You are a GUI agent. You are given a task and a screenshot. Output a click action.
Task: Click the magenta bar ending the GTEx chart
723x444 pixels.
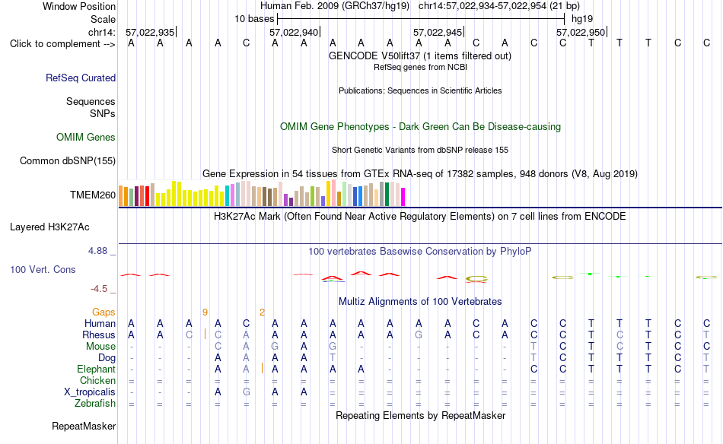(x=403, y=197)
